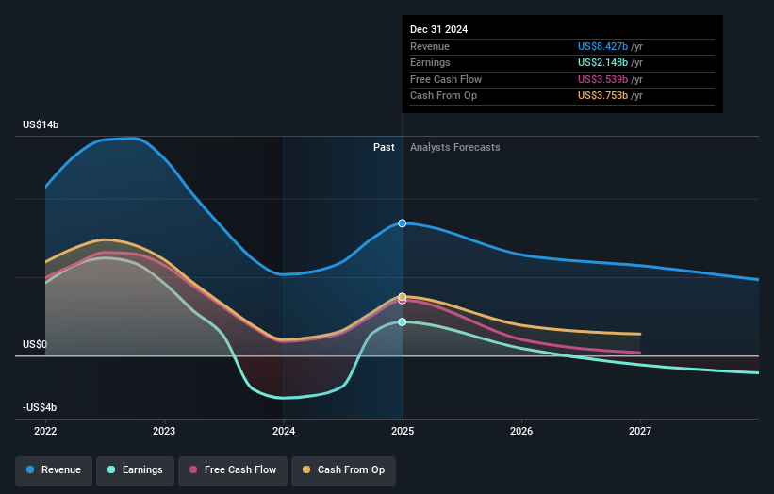Click the blue Revenue data point at 2025
This screenshot has height=494, width=774.
pos(403,223)
